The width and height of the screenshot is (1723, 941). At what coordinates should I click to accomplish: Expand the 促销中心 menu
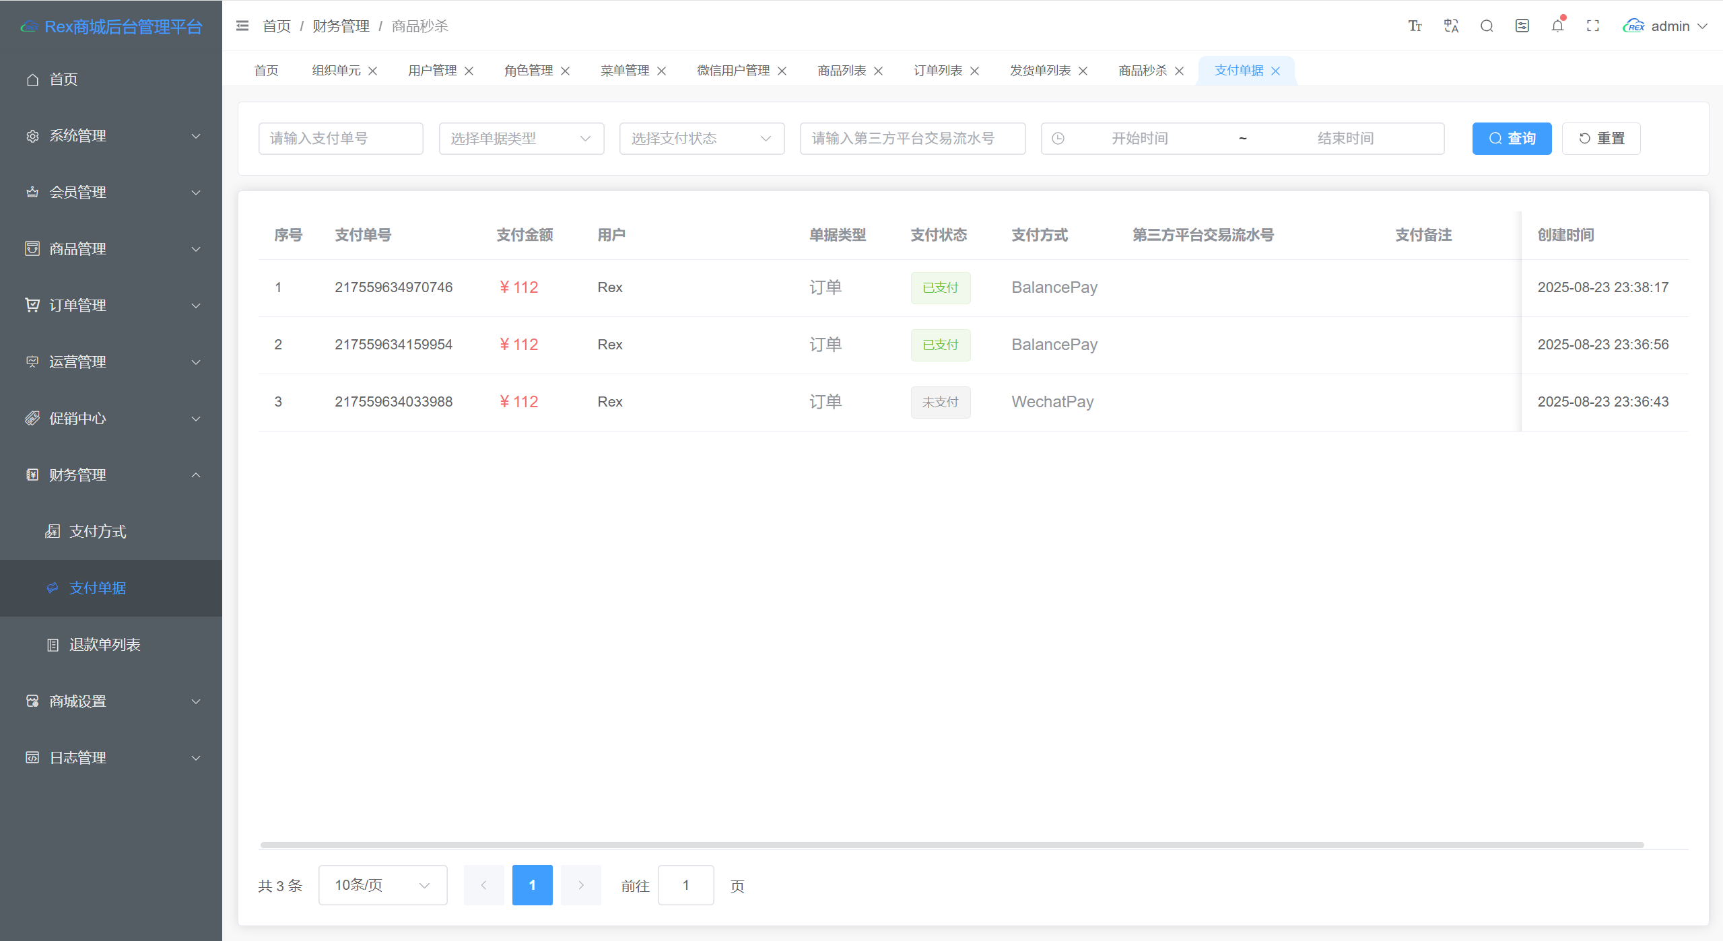(111, 419)
